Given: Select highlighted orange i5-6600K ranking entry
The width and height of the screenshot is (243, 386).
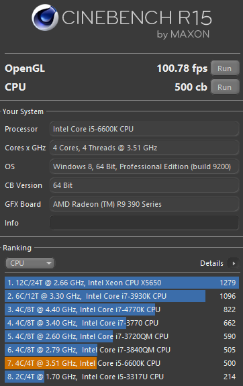Looking at the screenshot, I should coord(121,363).
